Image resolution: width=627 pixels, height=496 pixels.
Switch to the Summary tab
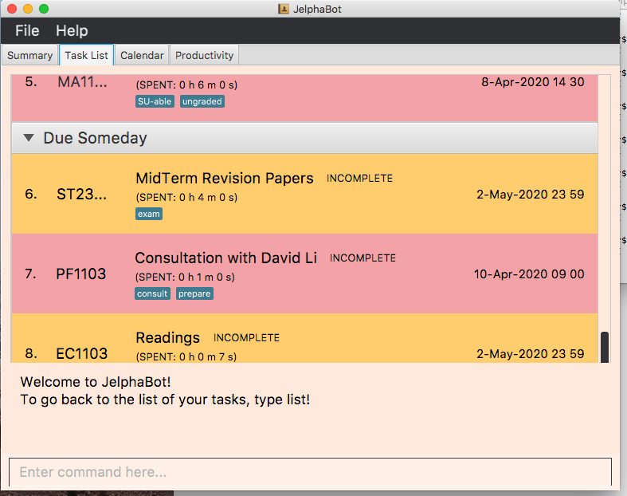[x=30, y=55]
